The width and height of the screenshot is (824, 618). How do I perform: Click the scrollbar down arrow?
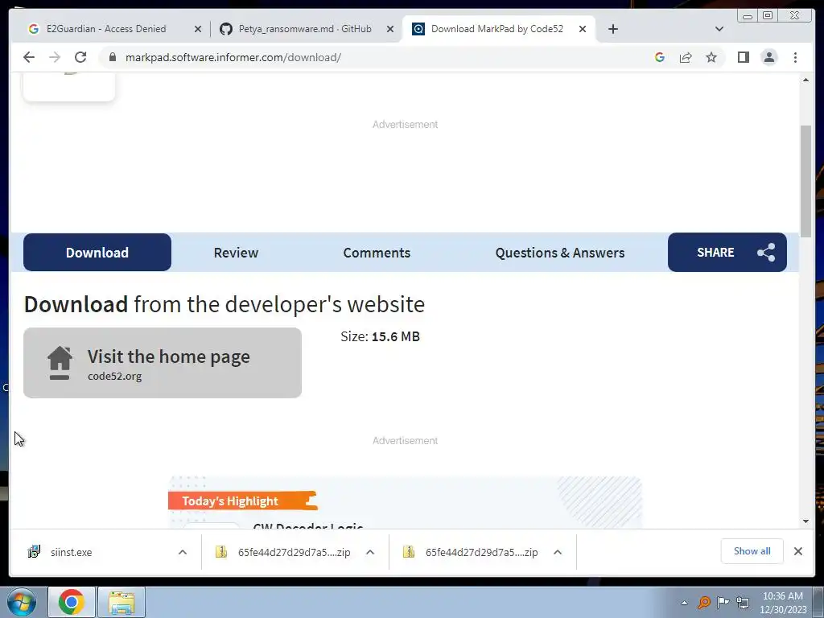coord(805,521)
